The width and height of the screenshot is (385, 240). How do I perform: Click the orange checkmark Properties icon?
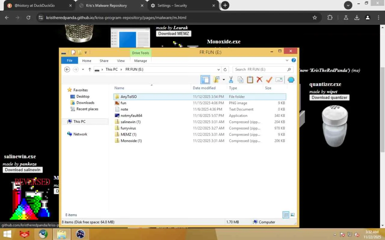(269, 79)
